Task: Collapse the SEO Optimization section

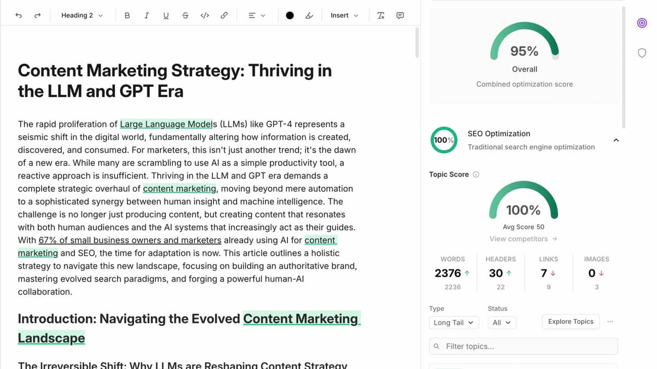Action: (x=616, y=140)
